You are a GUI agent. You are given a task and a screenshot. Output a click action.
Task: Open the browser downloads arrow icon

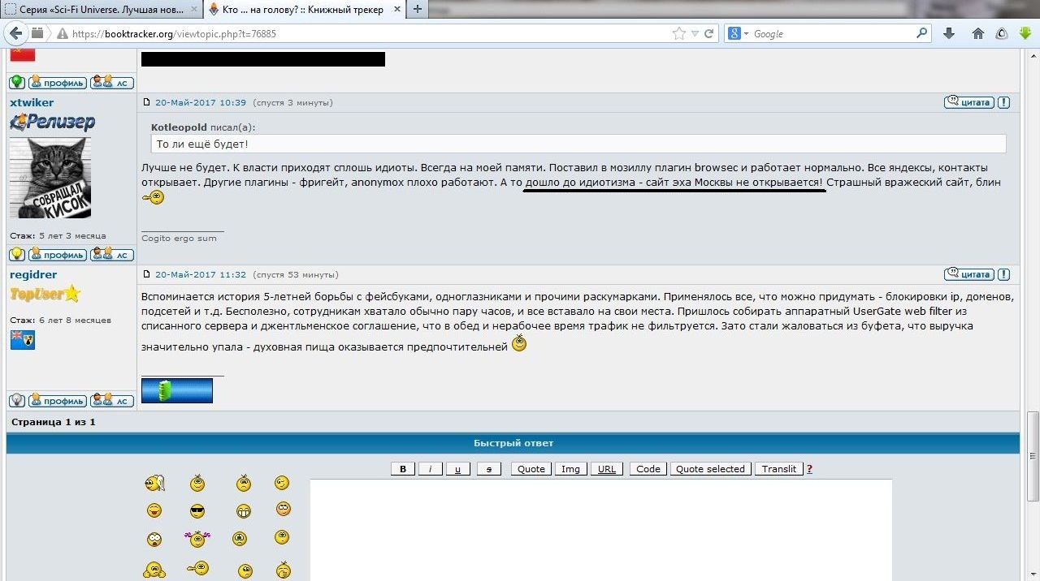[949, 33]
